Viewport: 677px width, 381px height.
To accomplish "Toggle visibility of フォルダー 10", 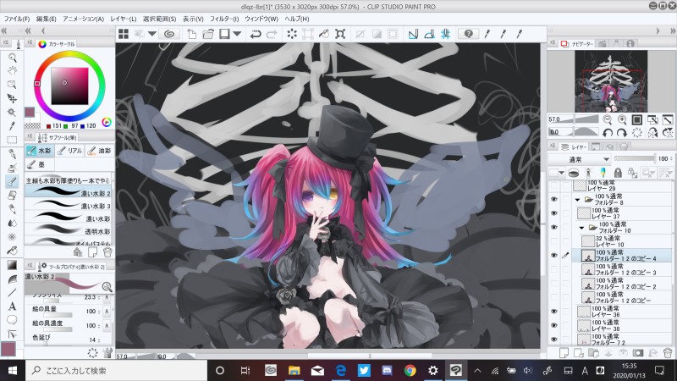I will point(554,227).
